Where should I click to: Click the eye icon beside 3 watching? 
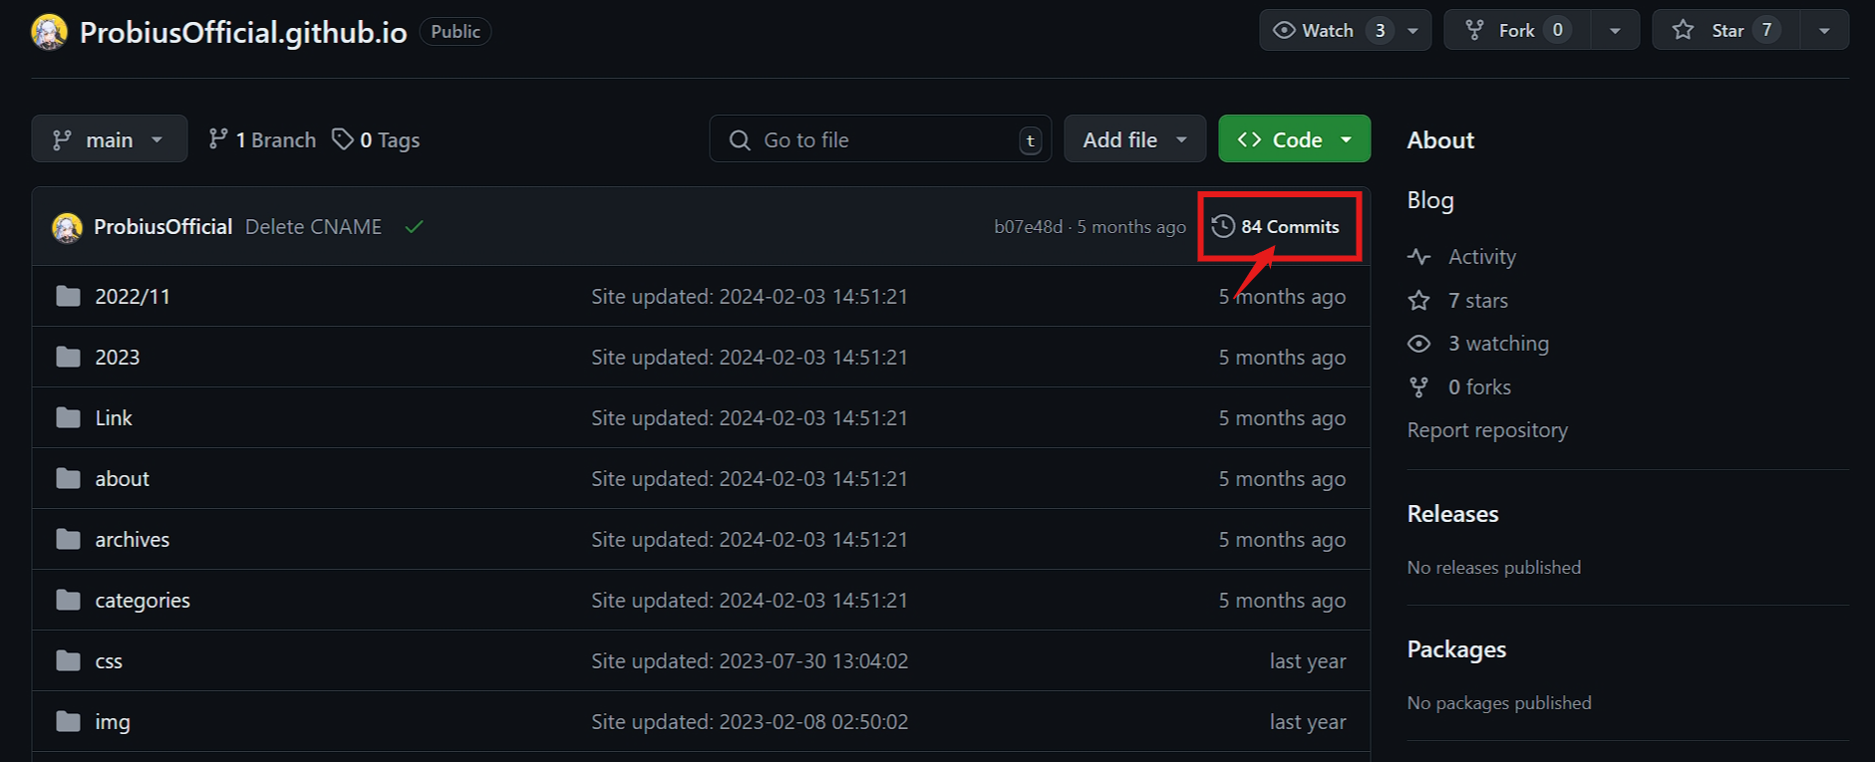coord(1418,344)
